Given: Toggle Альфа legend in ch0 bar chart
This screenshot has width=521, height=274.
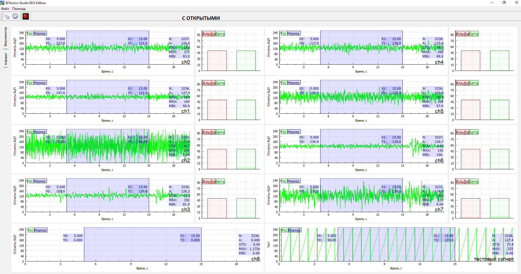Looking at the screenshot, I should coord(209,34).
